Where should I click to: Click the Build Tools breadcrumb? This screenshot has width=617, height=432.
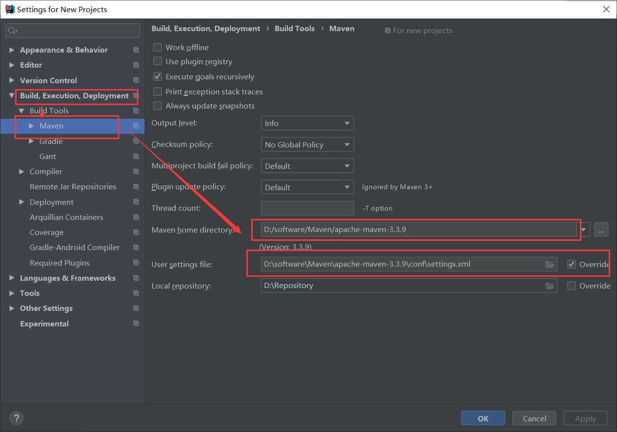(295, 28)
